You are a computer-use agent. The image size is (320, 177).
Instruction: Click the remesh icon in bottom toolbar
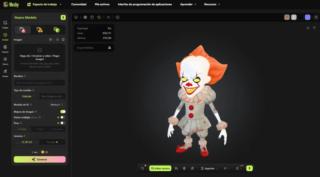pos(184,169)
